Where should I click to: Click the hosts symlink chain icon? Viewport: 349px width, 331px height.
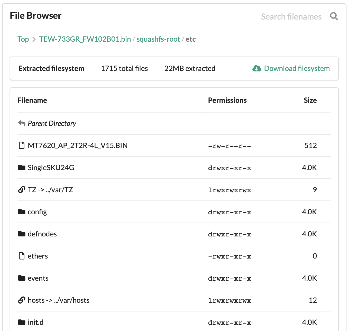click(x=22, y=300)
